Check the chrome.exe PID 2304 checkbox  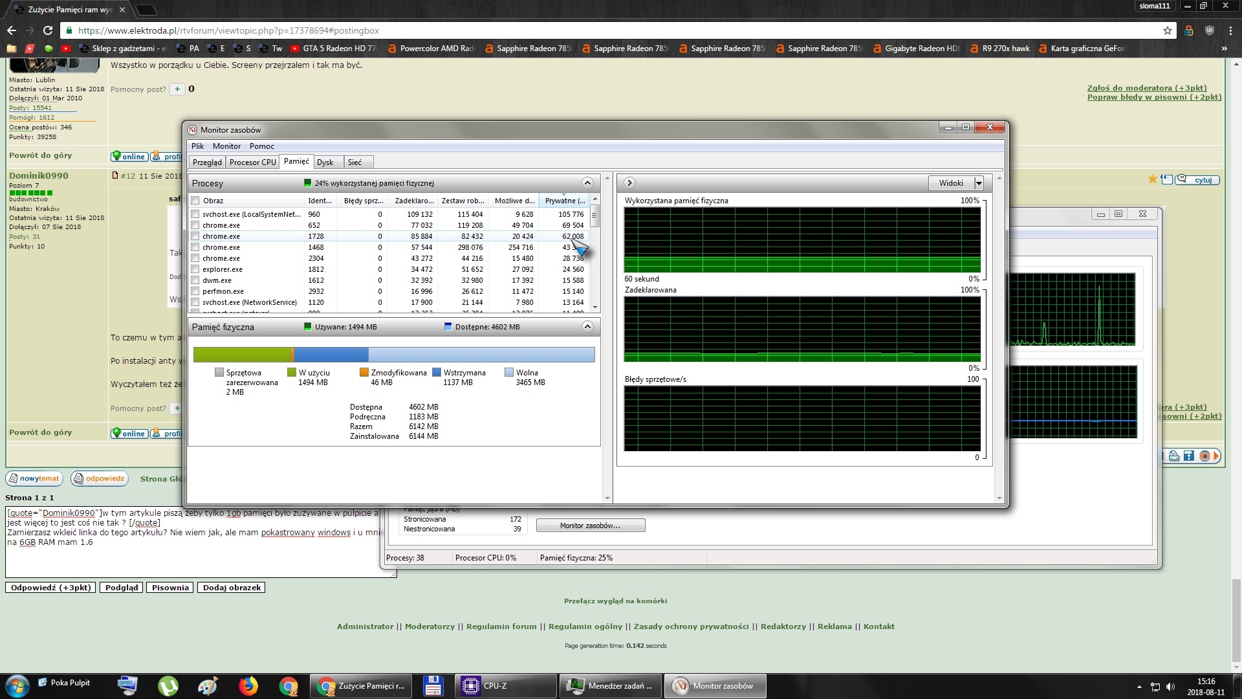[x=195, y=258]
